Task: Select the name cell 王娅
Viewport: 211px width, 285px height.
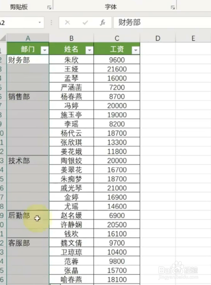Action: 71,69
